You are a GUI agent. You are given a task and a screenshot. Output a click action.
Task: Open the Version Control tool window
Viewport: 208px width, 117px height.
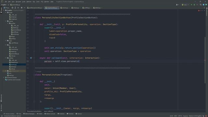[9, 114]
